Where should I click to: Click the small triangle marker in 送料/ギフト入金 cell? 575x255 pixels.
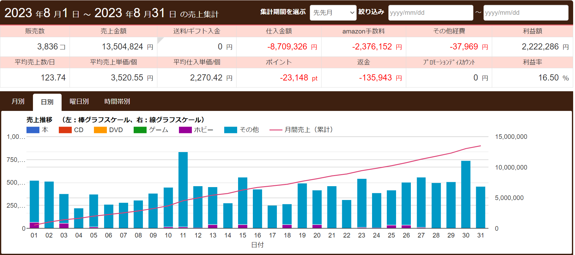click(160, 40)
